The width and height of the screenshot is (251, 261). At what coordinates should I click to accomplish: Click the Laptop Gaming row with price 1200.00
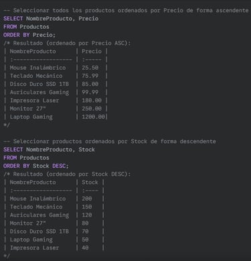click(x=56, y=117)
